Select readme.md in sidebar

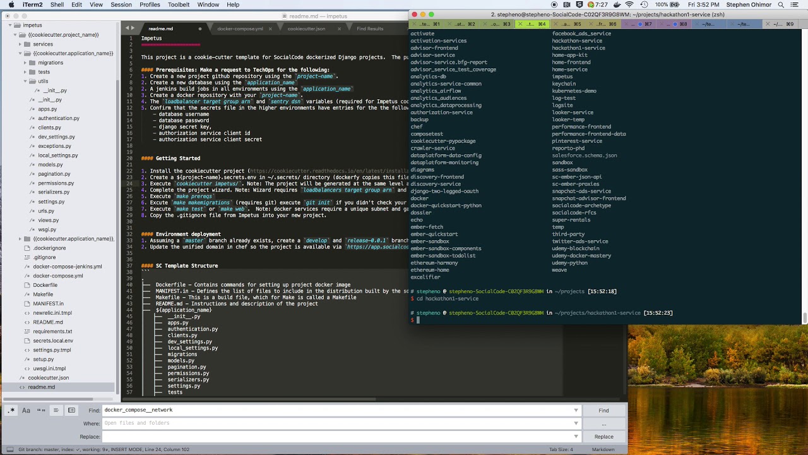click(41, 387)
